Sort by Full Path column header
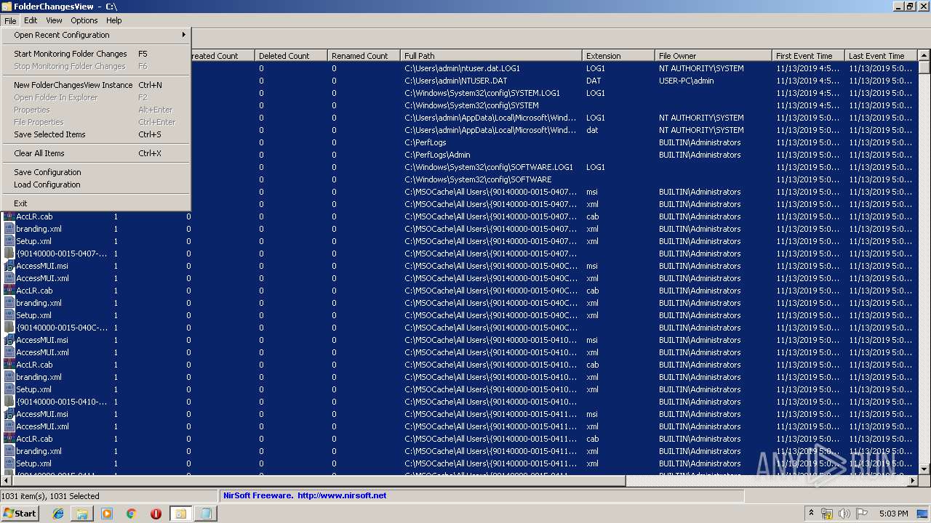 (x=491, y=56)
